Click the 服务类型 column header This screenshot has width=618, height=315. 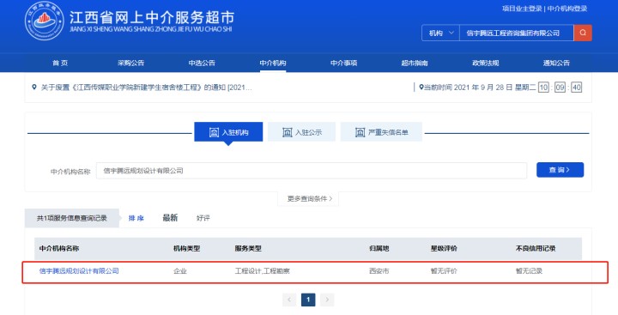(248, 248)
